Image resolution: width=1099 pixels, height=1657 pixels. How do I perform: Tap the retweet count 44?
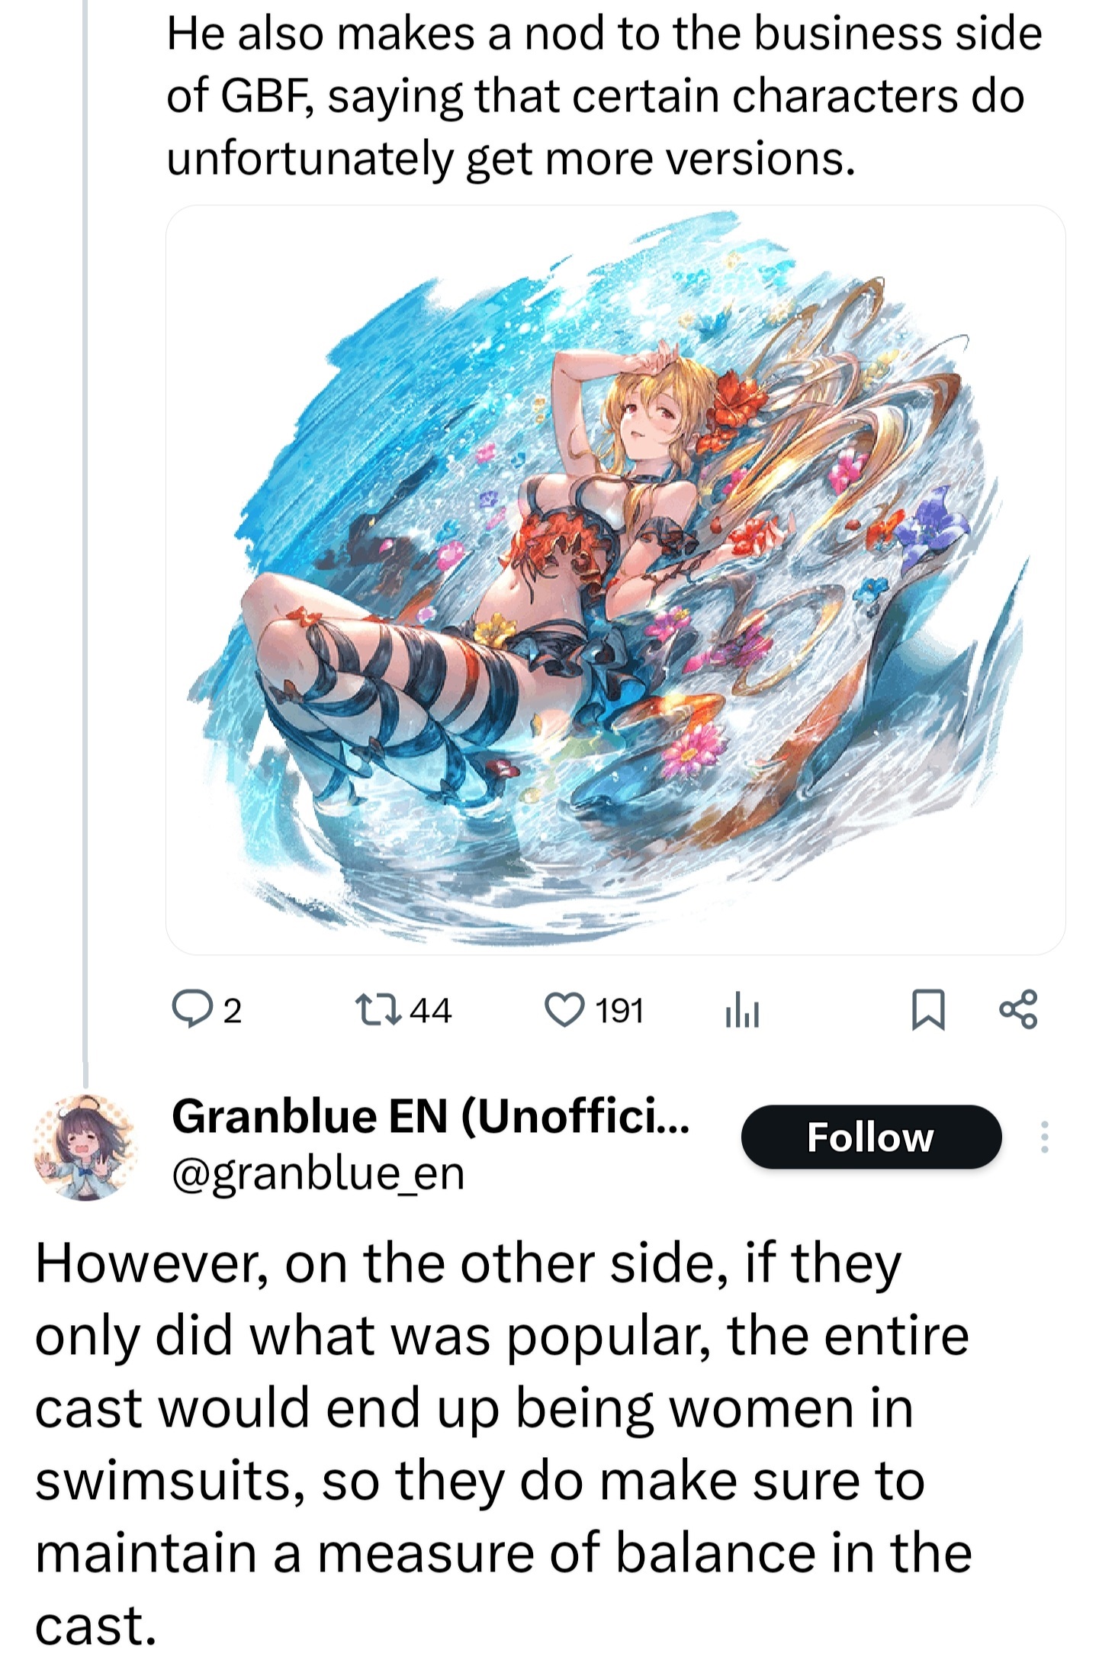430,1010
